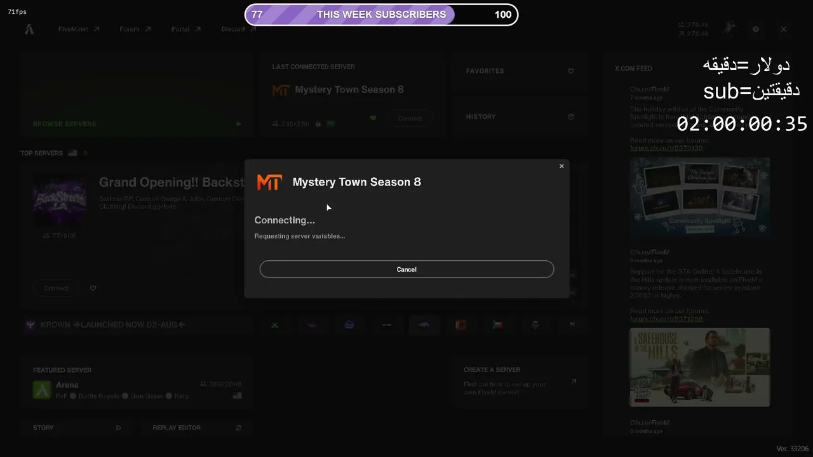Open the Browse Servers tile
This screenshot has width=813, height=457.
point(137,95)
